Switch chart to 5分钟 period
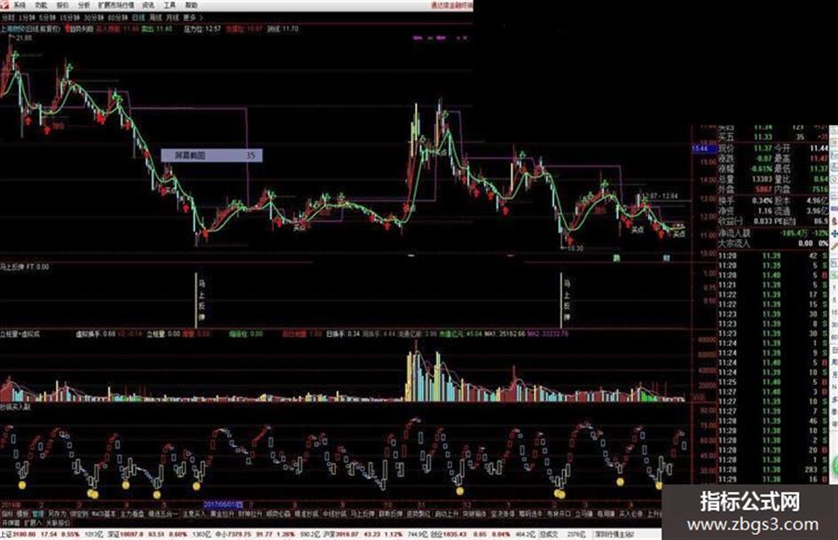The height and width of the screenshot is (540, 838). click(x=48, y=18)
